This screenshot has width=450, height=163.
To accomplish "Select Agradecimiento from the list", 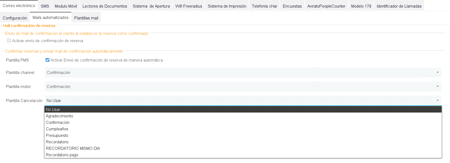I will [x=243, y=116].
